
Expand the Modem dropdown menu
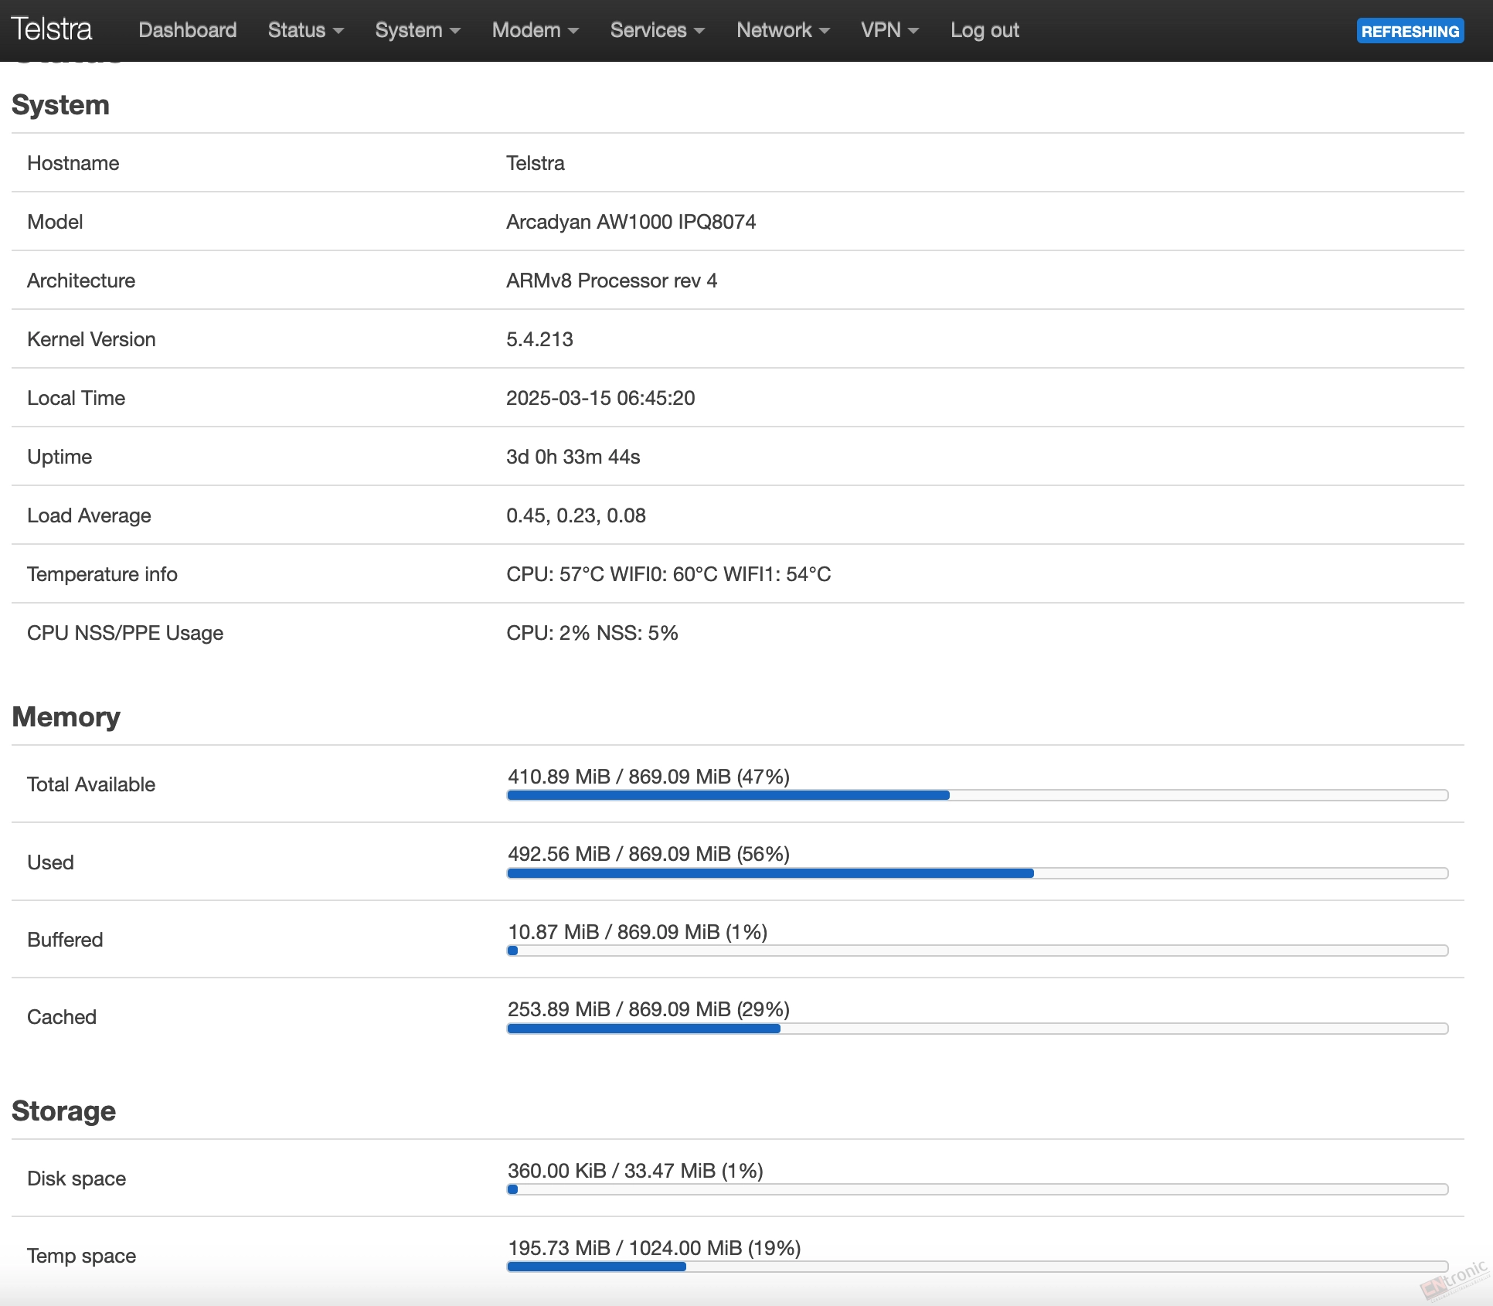click(x=535, y=30)
